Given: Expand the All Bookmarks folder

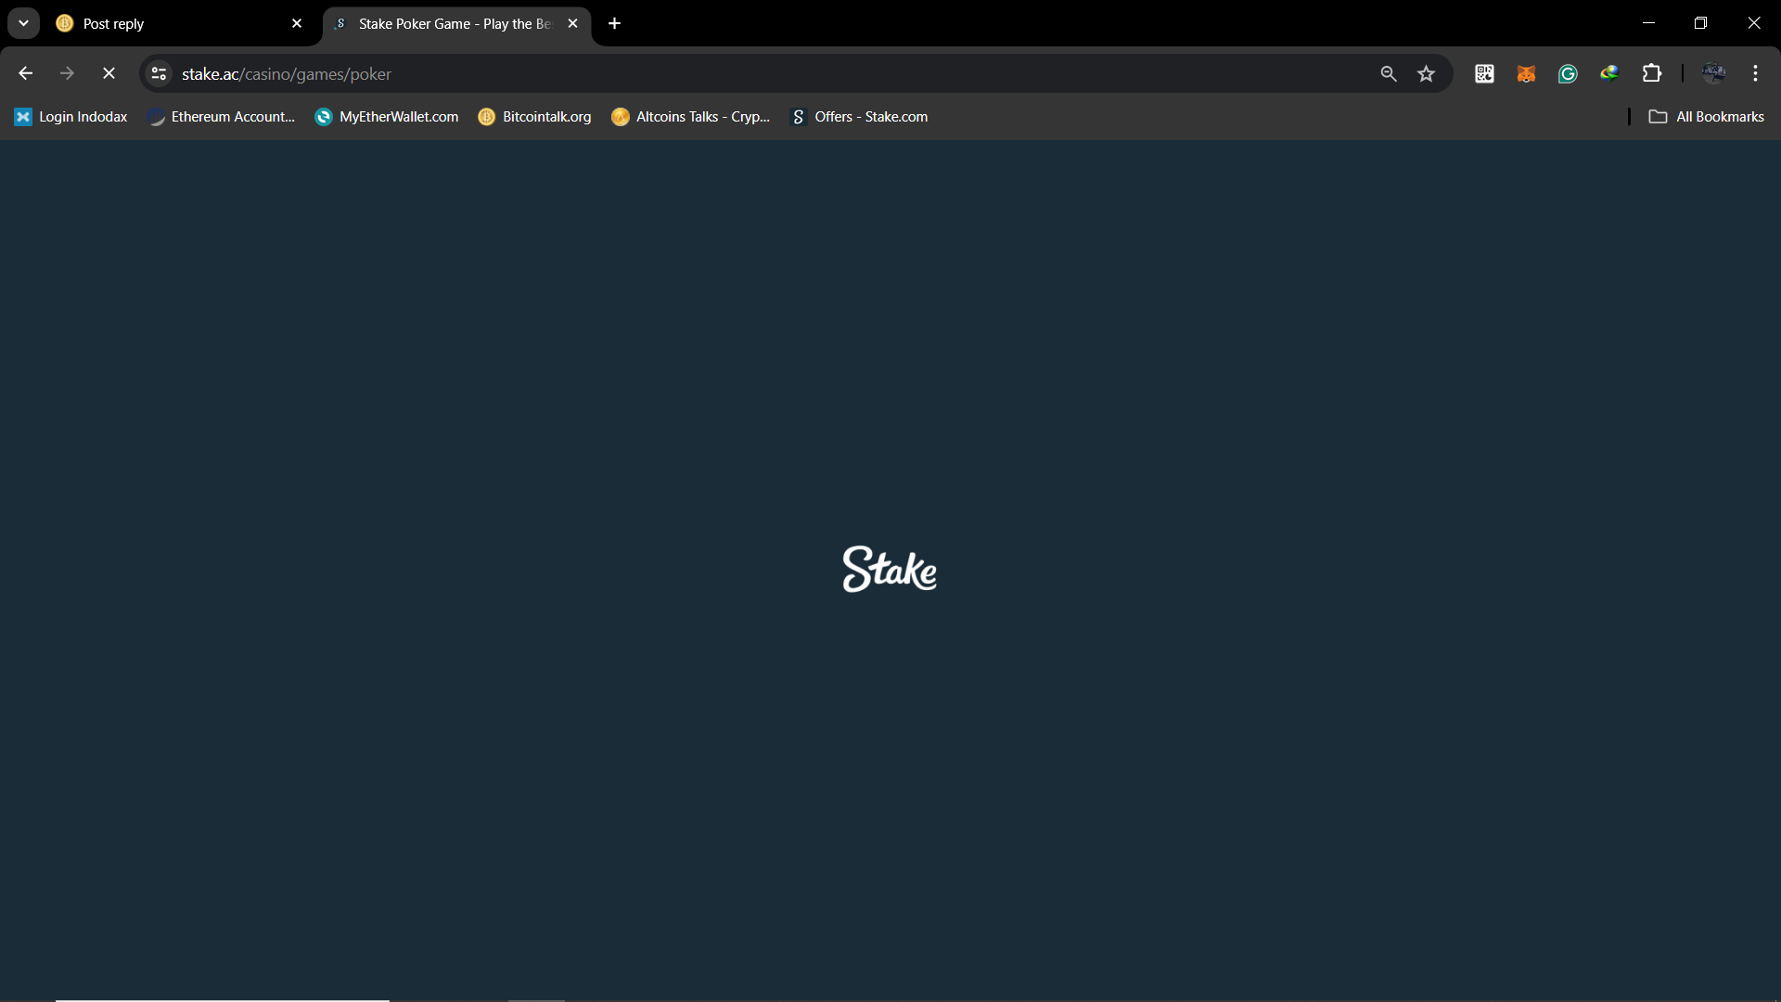Looking at the screenshot, I should click(1707, 117).
